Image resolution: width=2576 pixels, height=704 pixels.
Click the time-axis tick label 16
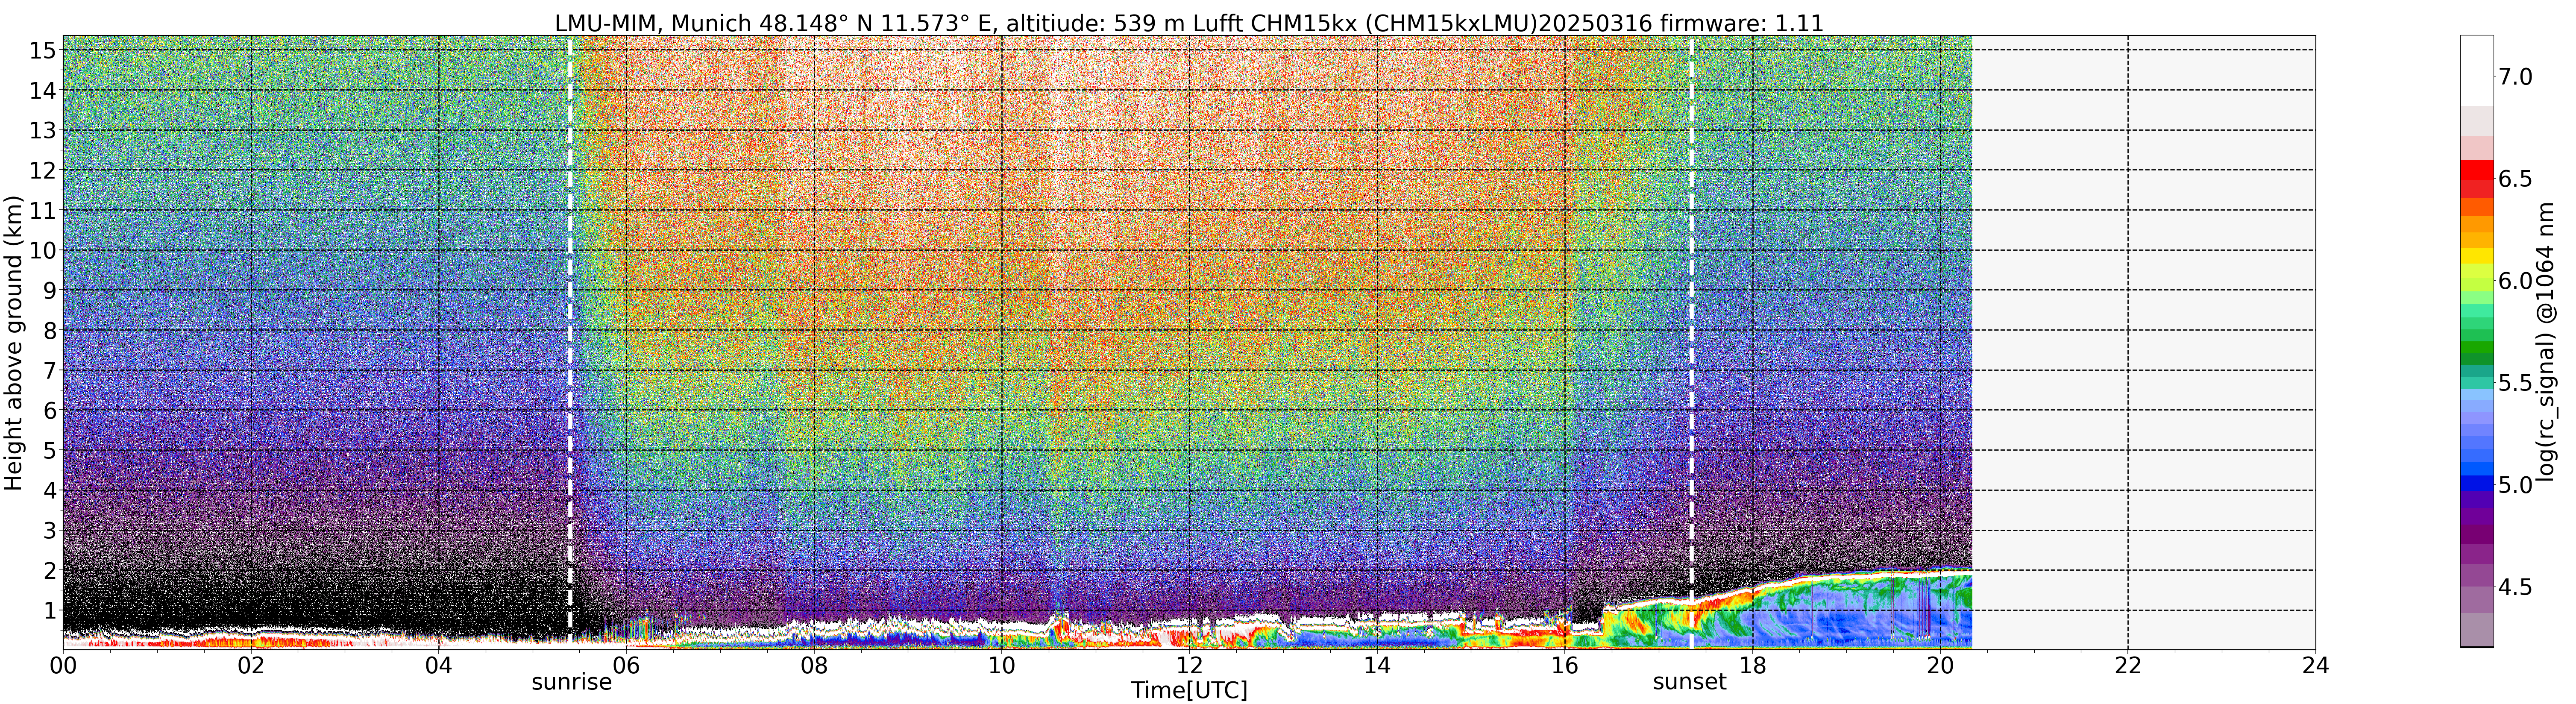point(1564,665)
